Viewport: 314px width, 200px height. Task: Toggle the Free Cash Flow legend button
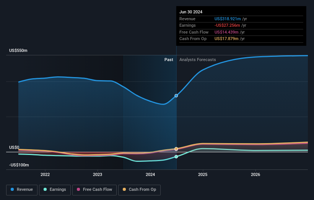pos(94,190)
